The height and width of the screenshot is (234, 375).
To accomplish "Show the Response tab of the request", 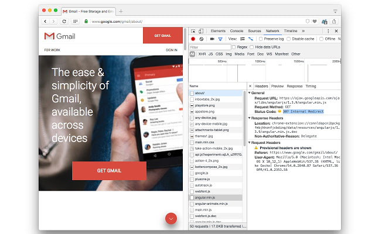I will pyautogui.click(x=295, y=86).
